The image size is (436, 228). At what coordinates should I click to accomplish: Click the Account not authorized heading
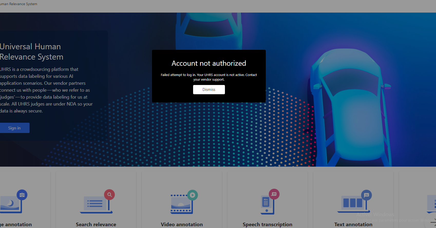(209, 63)
